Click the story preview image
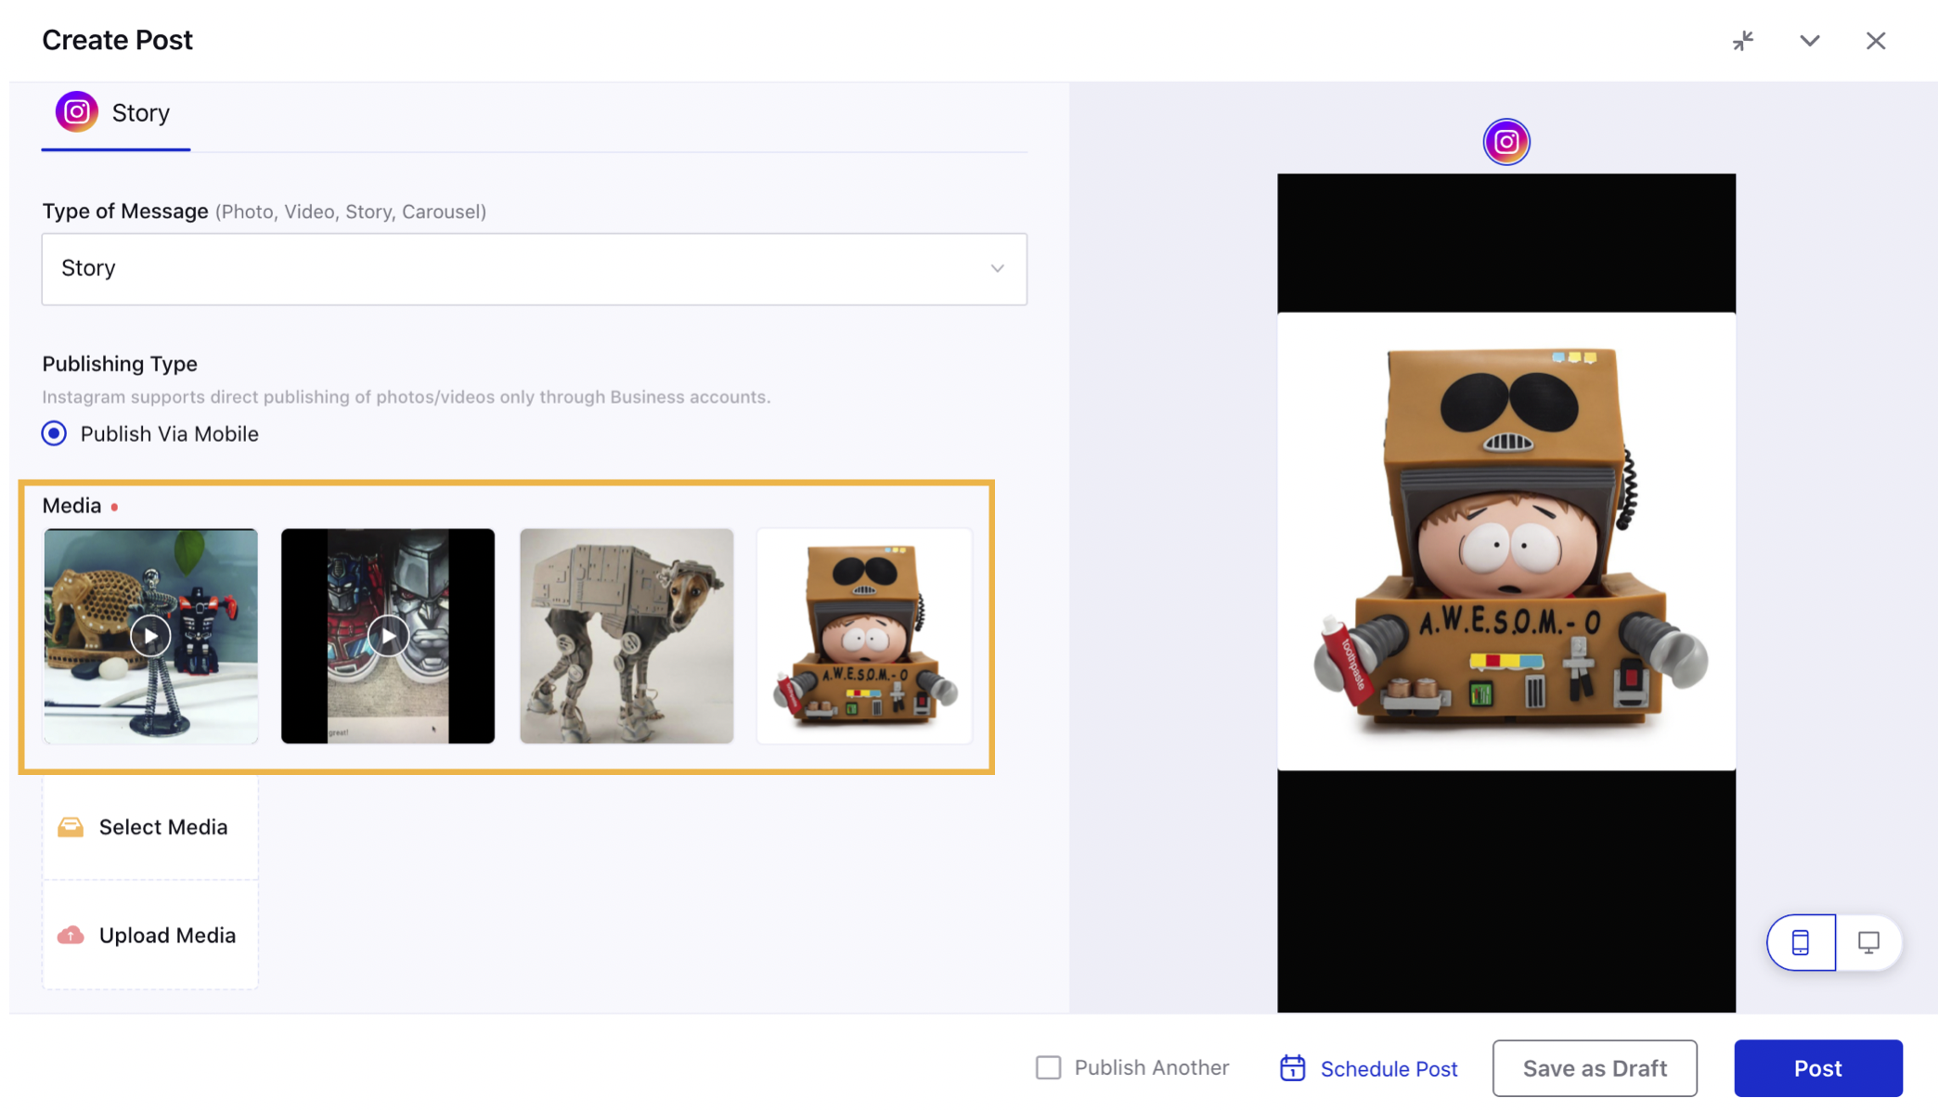Screen dimensions: 1938x1110 [x=1505, y=542]
